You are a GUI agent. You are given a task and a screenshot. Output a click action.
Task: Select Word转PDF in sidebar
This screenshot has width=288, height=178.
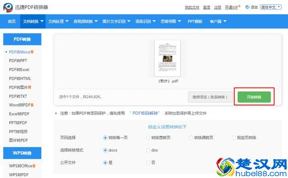[x=20, y=105]
